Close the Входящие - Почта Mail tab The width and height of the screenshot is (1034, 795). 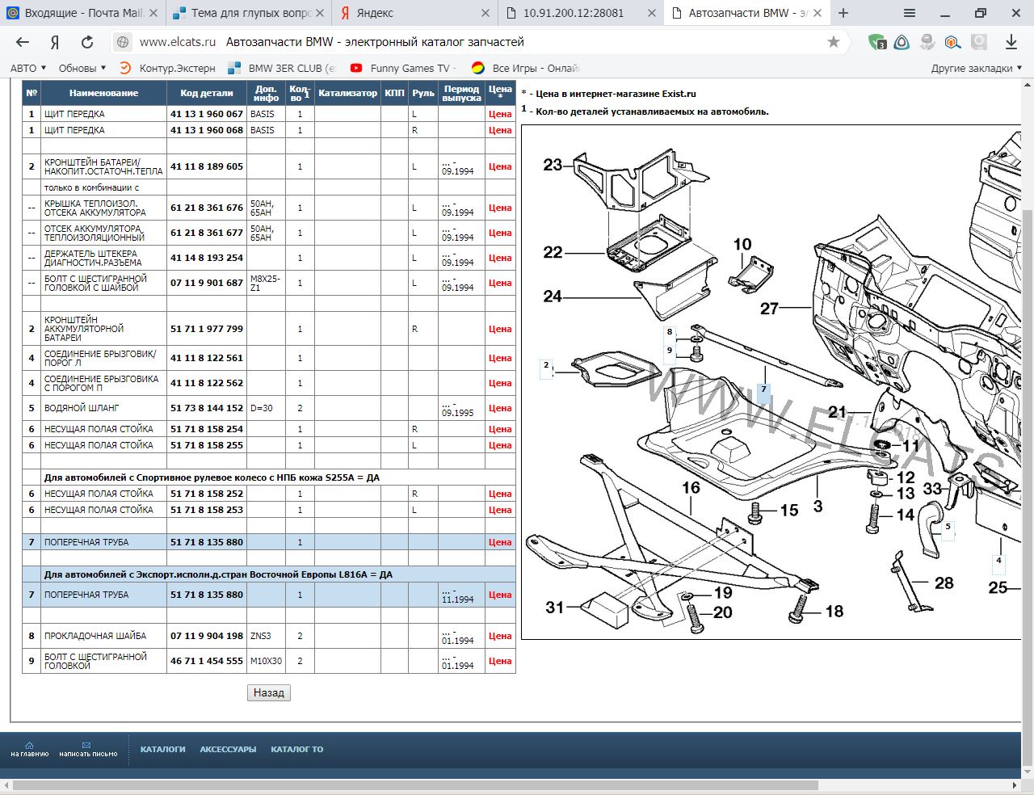(153, 13)
